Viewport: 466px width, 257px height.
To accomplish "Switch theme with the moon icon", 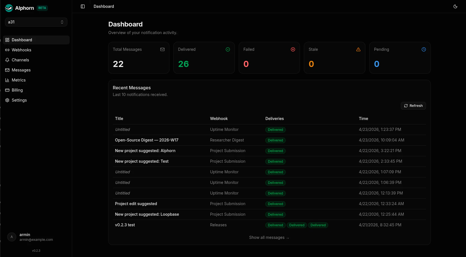I will [x=455, y=6].
